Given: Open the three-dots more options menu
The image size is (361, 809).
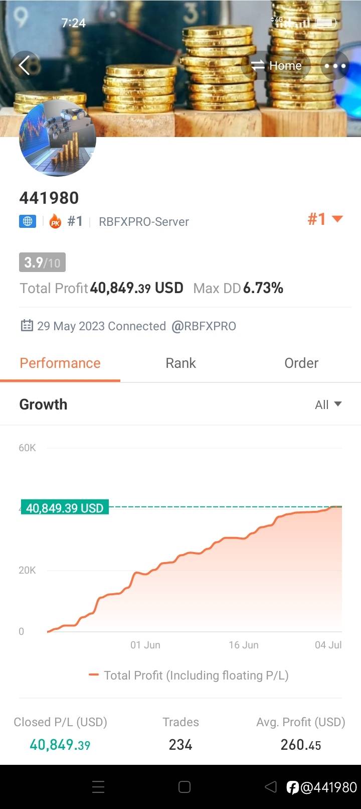Looking at the screenshot, I should pos(334,65).
